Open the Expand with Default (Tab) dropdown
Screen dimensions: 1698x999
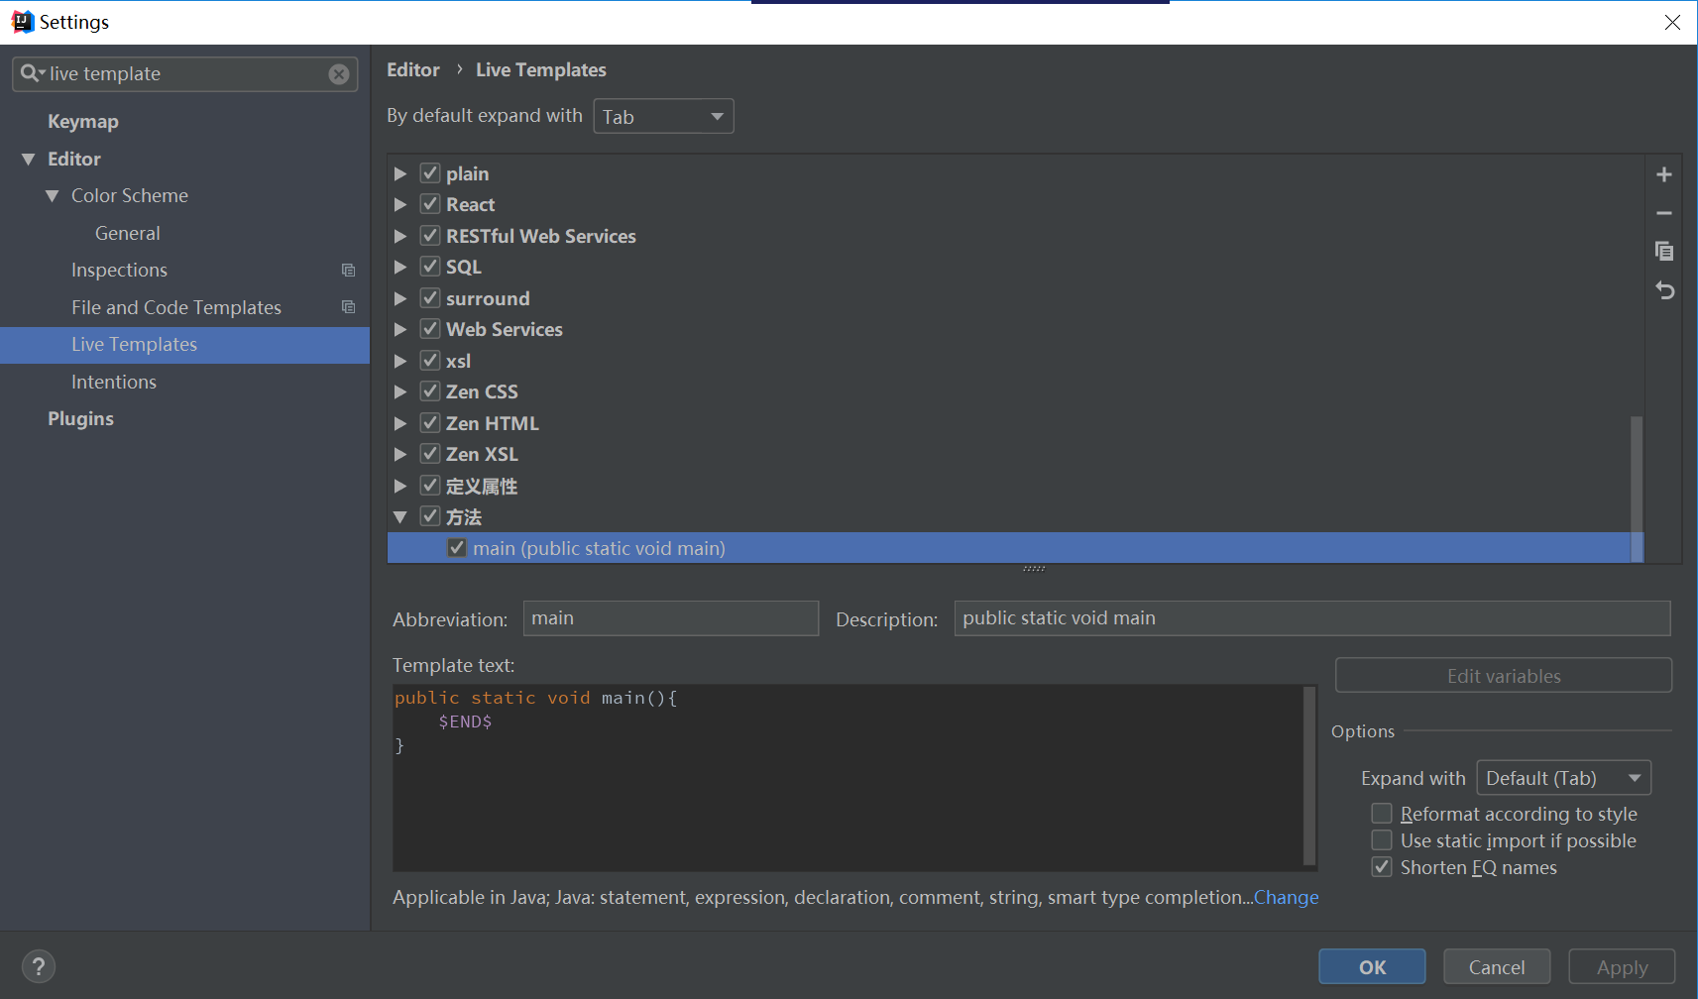click(x=1563, y=778)
